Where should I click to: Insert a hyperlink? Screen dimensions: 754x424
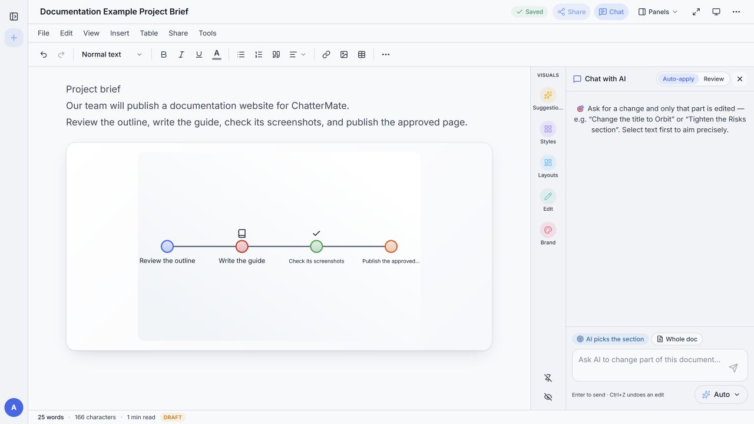coord(326,54)
